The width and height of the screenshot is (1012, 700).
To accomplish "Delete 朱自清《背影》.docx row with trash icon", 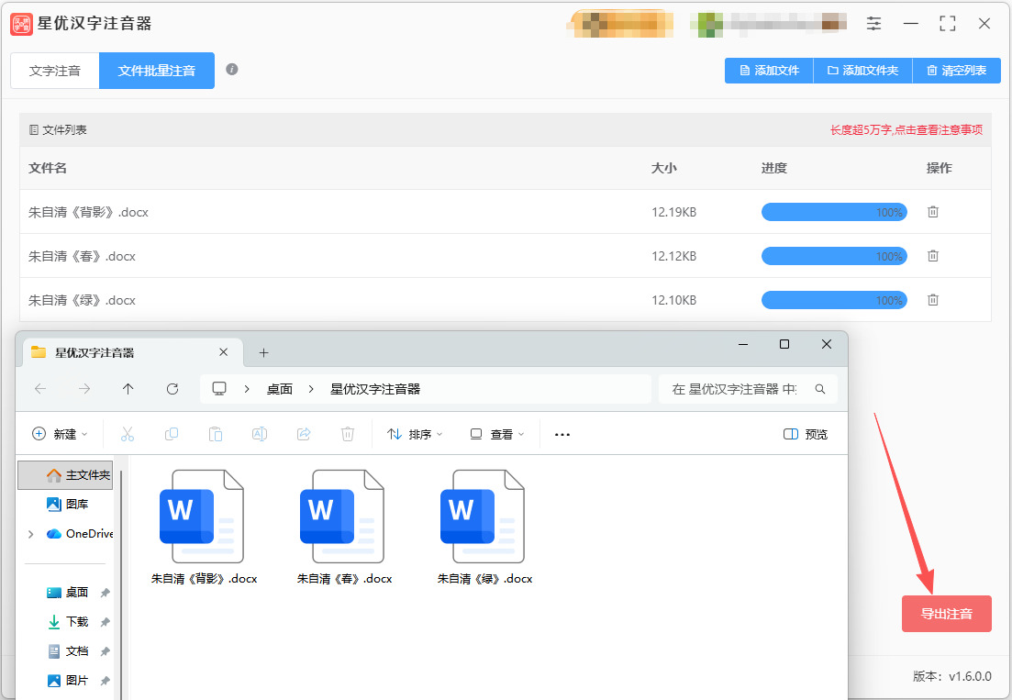I will point(932,212).
